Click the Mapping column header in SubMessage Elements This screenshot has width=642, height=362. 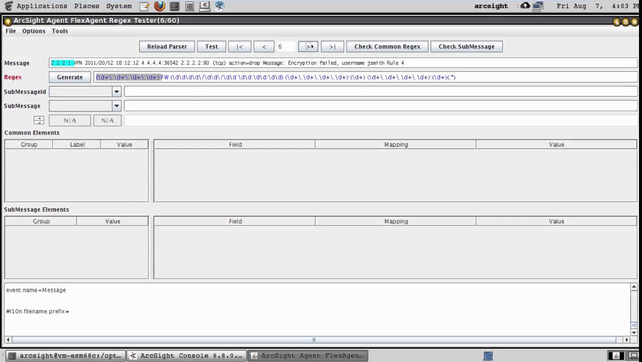point(396,221)
